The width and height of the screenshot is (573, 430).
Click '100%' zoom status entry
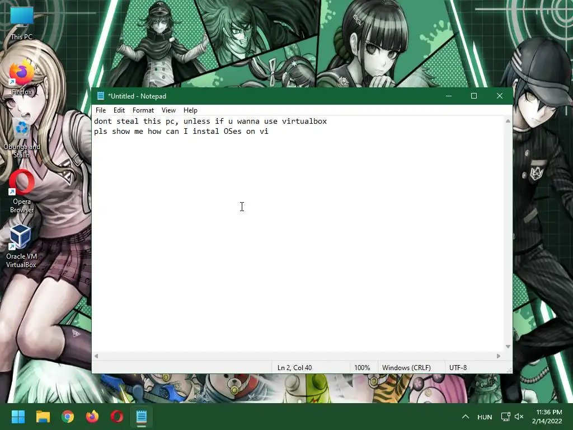362,367
